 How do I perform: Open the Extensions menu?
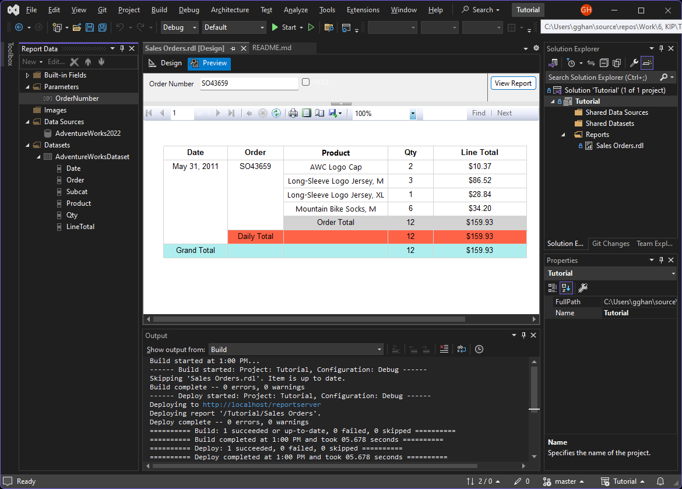364,10
